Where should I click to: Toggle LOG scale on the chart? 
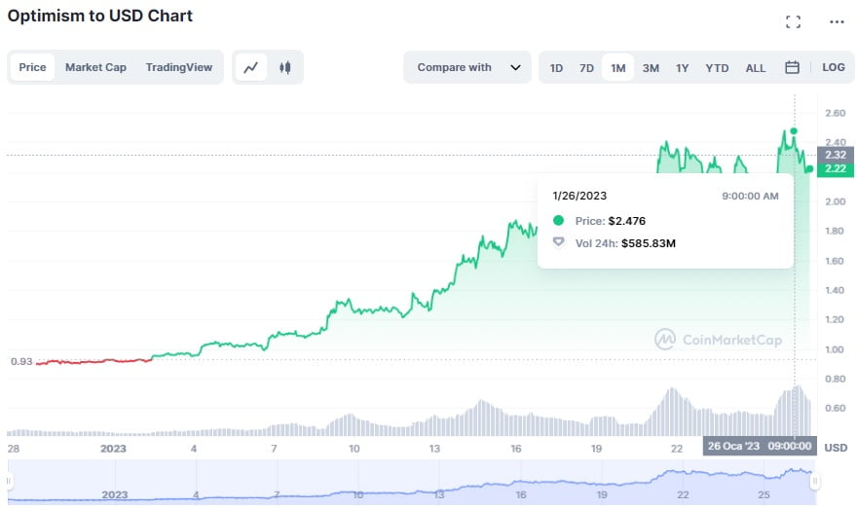coord(834,68)
